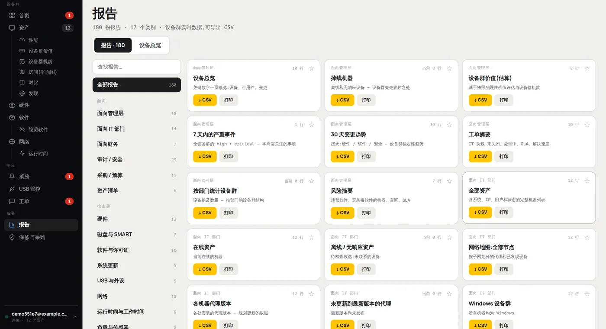This screenshot has height=329, width=606.
Task: Click the 设备群价值 icon
Action: point(22,51)
